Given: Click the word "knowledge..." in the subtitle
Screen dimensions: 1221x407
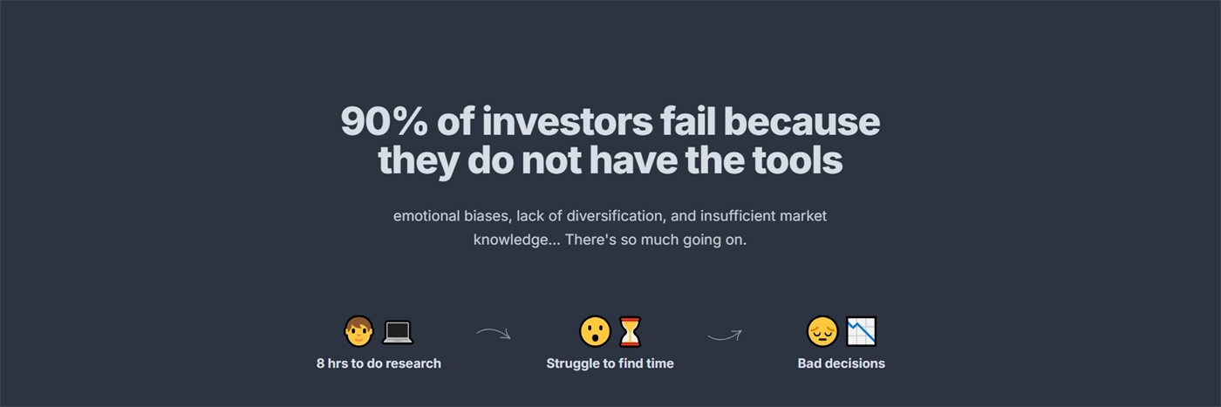Looking at the screenshot, I should pyautogui.click(x=515, y=240).
